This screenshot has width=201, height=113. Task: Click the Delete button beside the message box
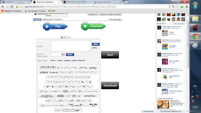click(x=94, y=48)
